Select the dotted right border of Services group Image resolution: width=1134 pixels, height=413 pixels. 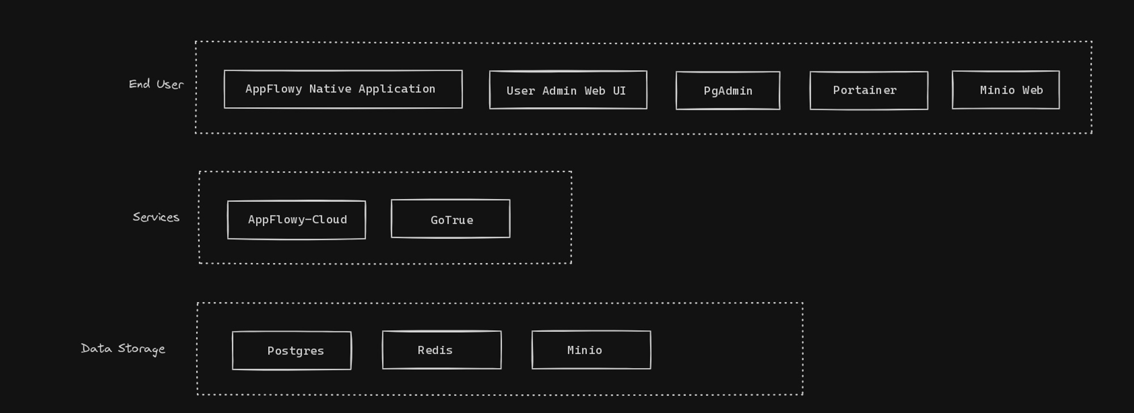pos(571,217)
